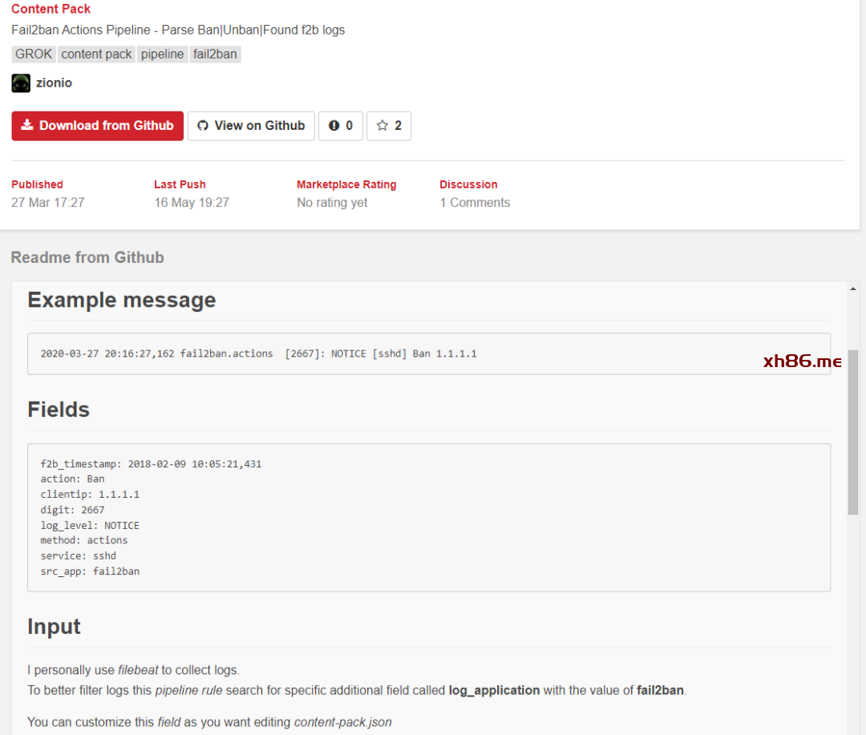The image size is (866, 735).
Task: Open the 1 Comments discussion link
Action: click(475, 203)
